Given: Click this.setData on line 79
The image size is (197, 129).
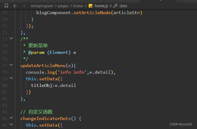Looking at the screenshot, I should pos(42,79).
